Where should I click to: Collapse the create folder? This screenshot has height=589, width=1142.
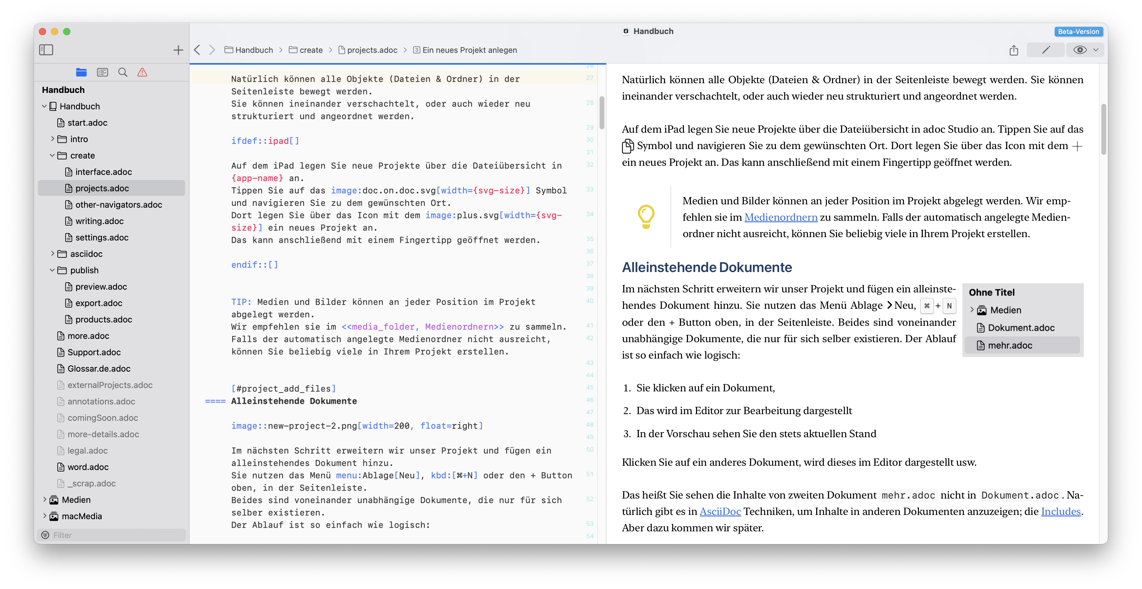52,155
